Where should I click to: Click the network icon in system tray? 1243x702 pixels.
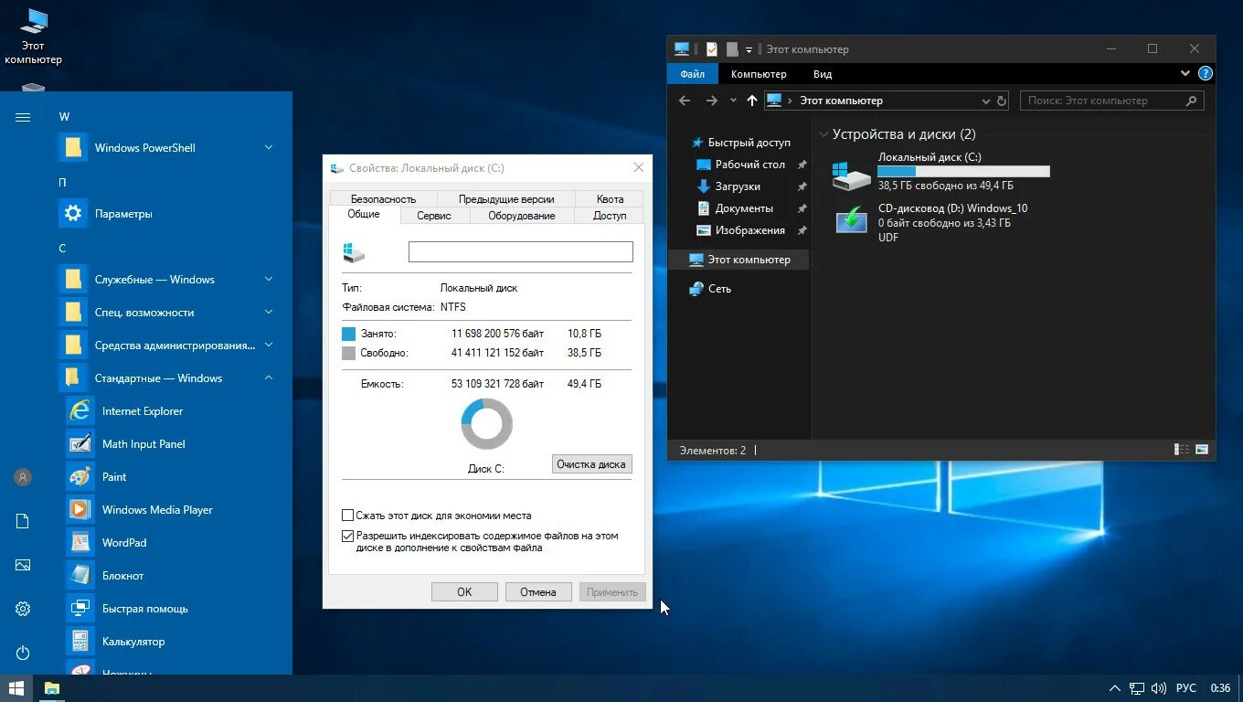[1137, 688]
